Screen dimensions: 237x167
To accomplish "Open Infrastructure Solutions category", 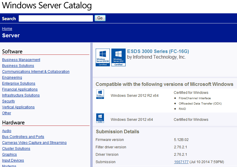I will (x=21, y=95).
